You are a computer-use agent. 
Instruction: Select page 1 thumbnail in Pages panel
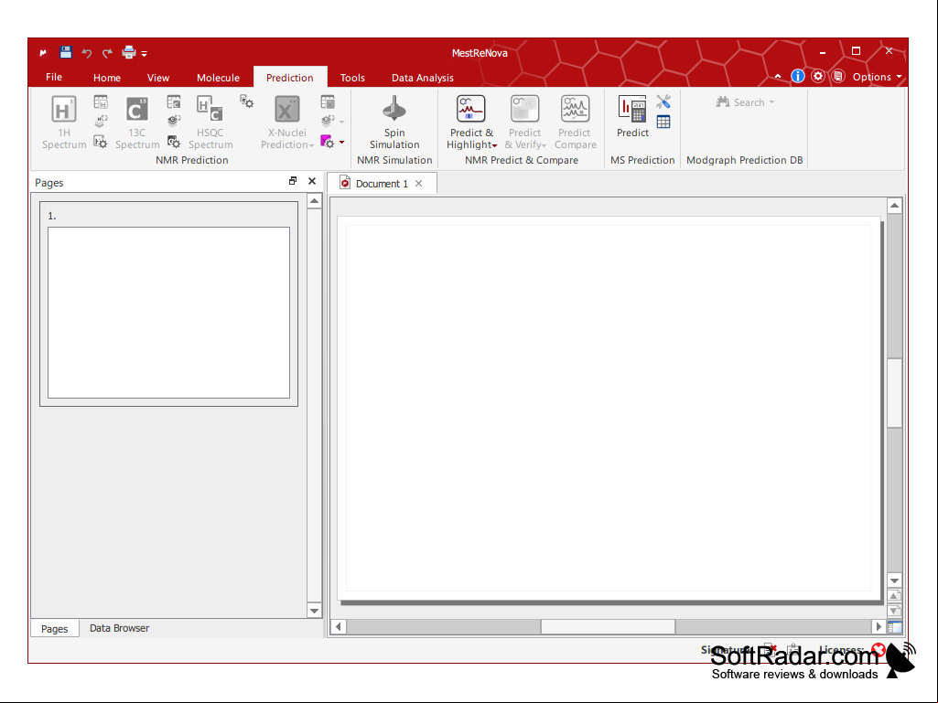(x=168, y=304)
